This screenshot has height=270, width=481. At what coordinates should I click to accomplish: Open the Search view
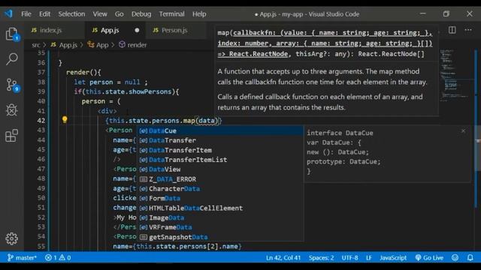[12, 58]
